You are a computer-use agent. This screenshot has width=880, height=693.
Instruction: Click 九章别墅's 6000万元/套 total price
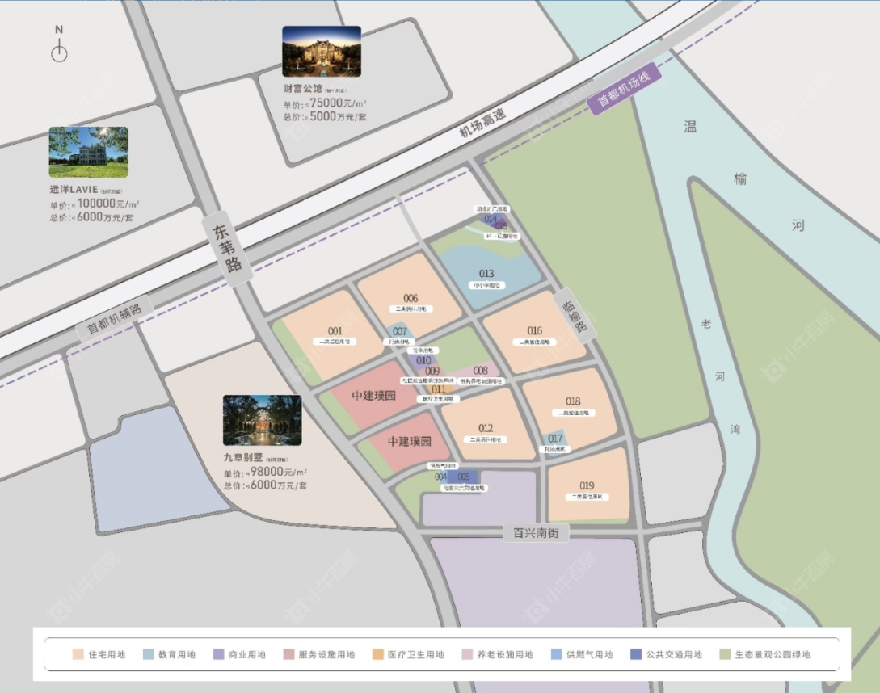[x=278, y=485]
